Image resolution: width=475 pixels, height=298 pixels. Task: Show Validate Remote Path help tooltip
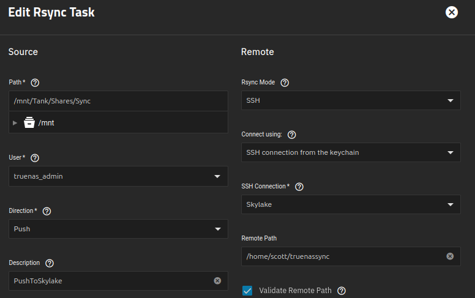coord(342,291)
